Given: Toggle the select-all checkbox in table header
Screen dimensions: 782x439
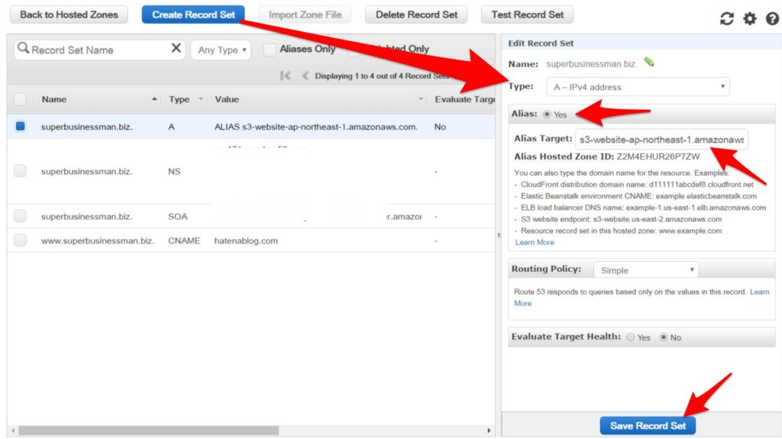Looking at the screenshot, I should [20, 99].
